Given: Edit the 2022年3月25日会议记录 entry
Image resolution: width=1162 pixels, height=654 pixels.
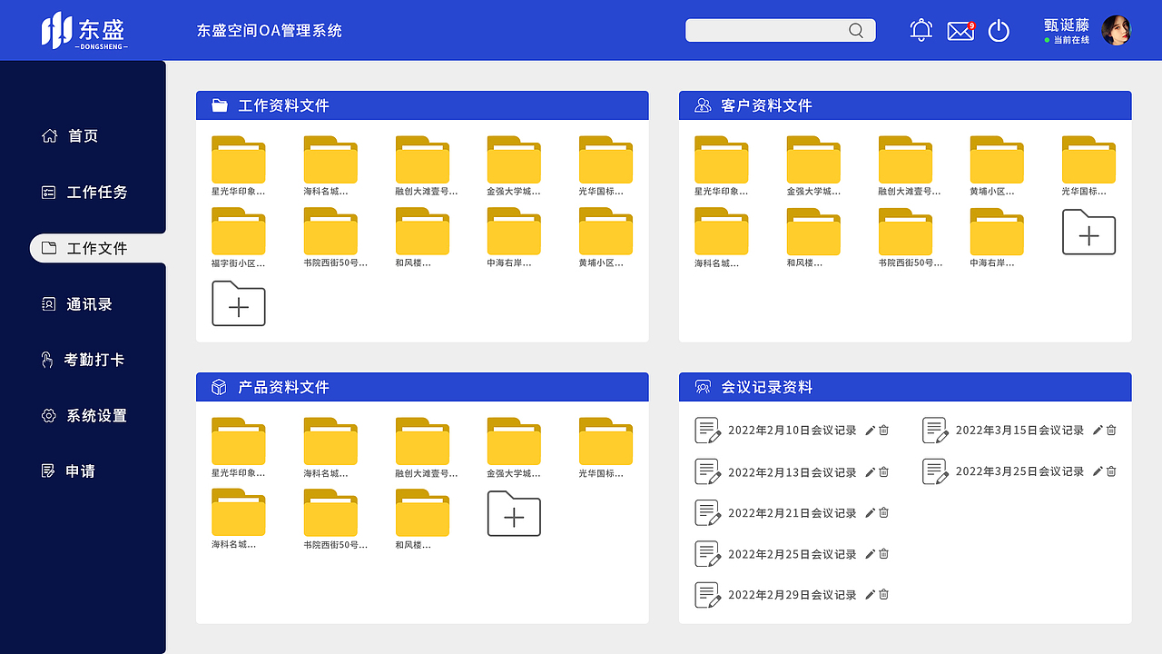Looking at the screenshot, I should [1098, 471].
